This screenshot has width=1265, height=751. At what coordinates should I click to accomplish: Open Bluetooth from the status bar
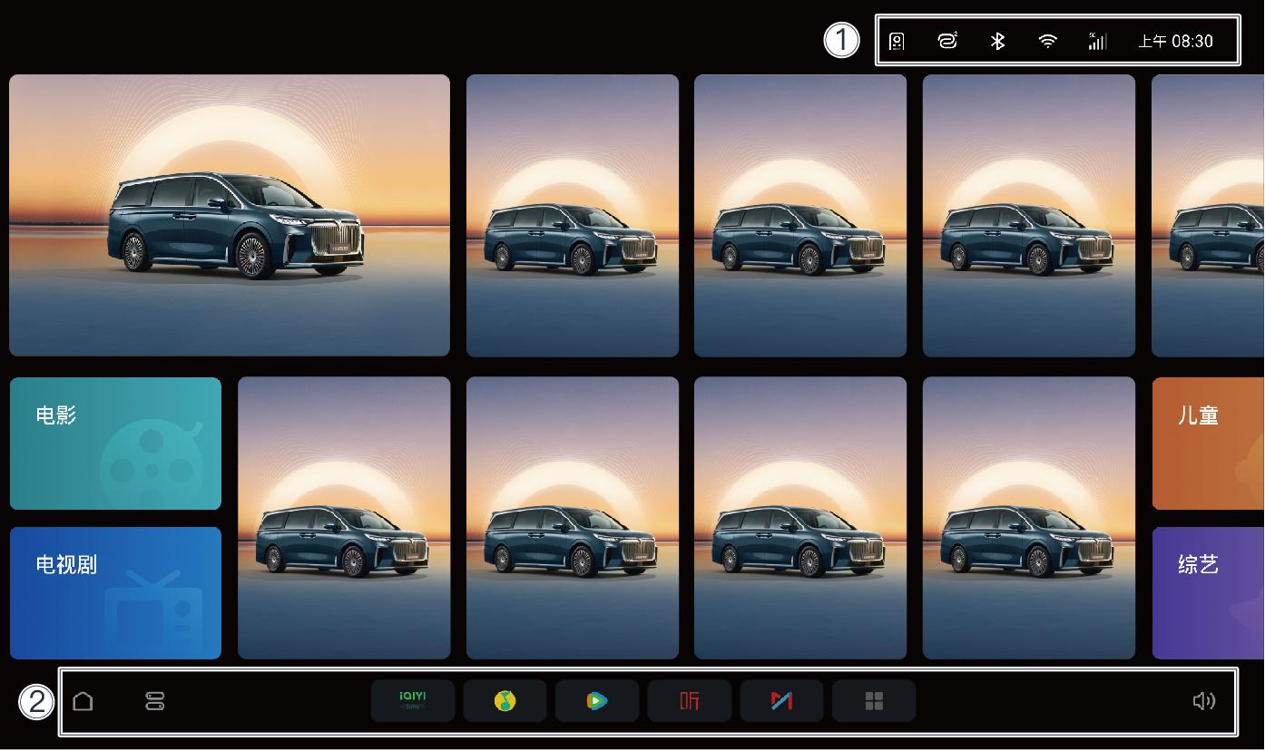pyautogui.click(x=997, y=41)
